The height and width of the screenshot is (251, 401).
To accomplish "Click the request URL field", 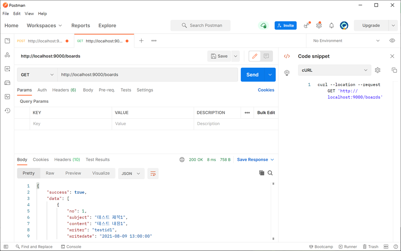I will tap(148, 75).
